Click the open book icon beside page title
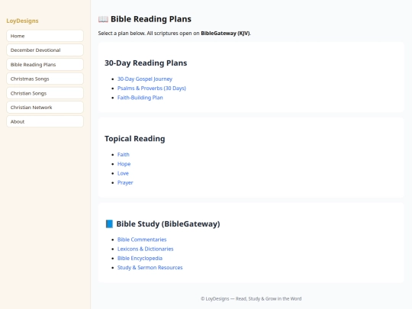This screenshot has height=309, width=412. point(103,19)
